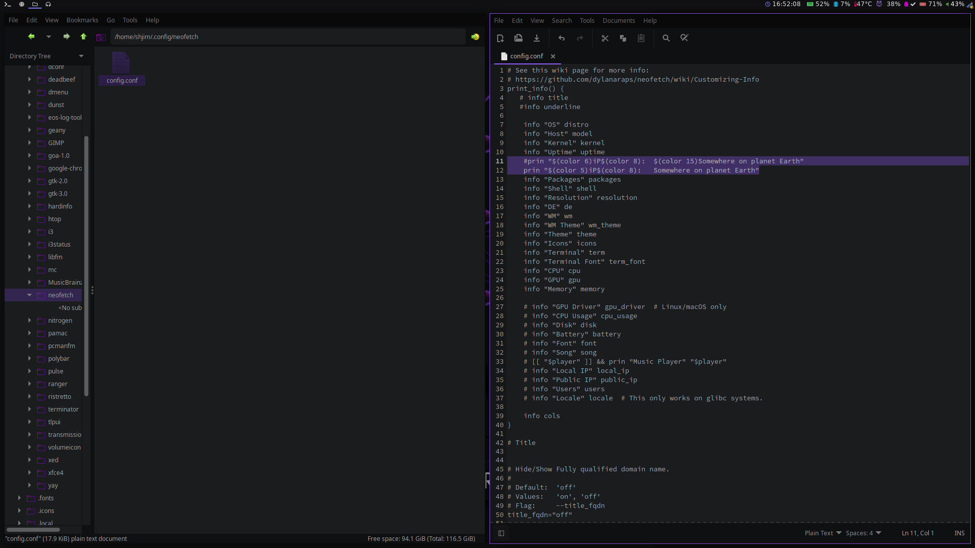Screen dimensions: 975x548
Task: Open Find with the magnifier icon
Action: pyautogui.click(x=666, y=38)
